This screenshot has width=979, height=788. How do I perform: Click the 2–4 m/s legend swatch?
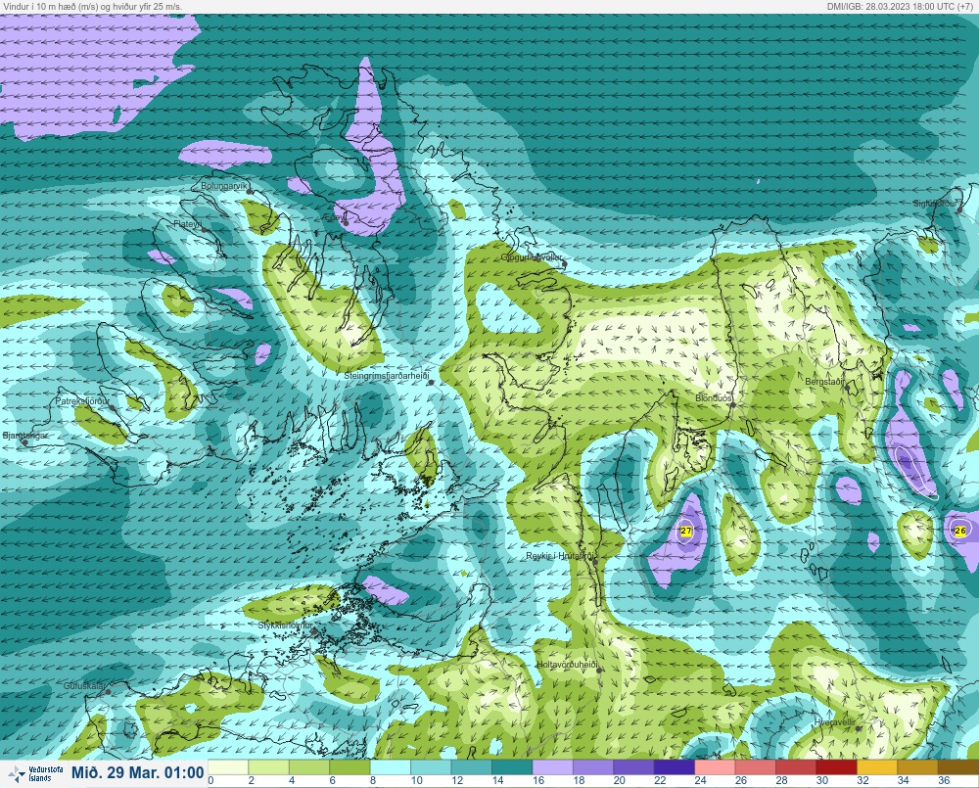click(x=268, y=766)
